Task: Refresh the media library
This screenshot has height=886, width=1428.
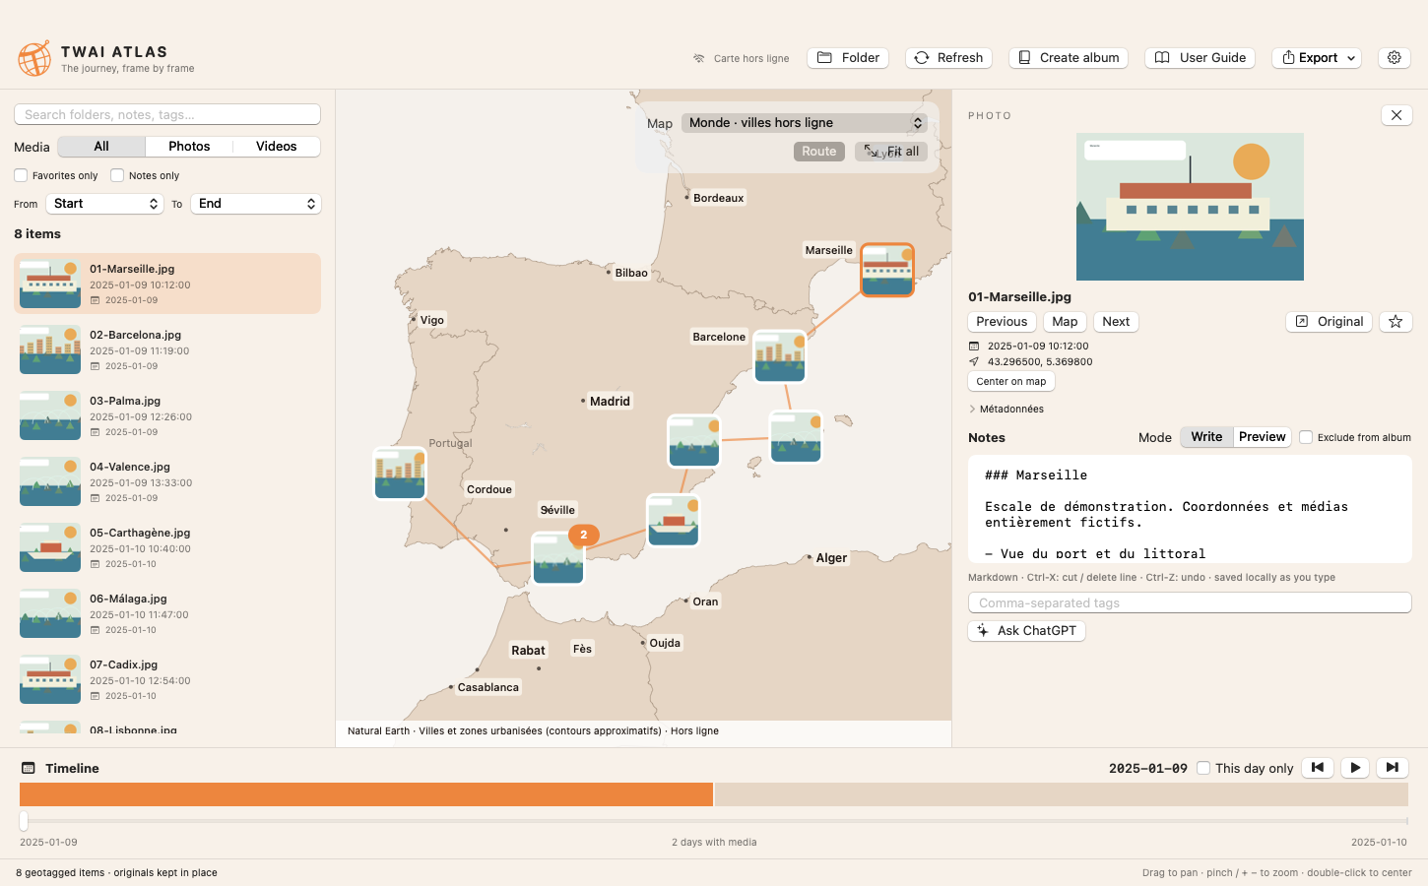Action: 948,58
